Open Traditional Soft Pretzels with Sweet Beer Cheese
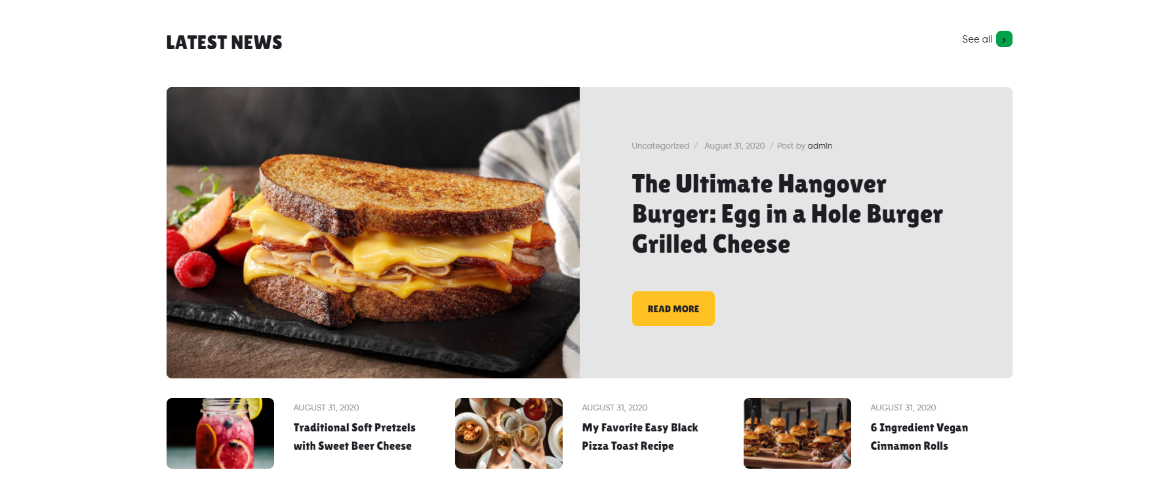Screen dimensions: 1164x489 tap(354, 437)
